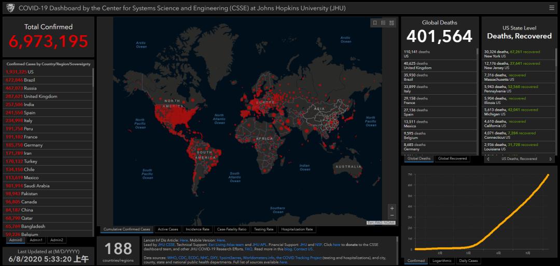Select Russia in confirmed cases list
The width and height of the screenshot is (560, 266).
coord(48,88)
